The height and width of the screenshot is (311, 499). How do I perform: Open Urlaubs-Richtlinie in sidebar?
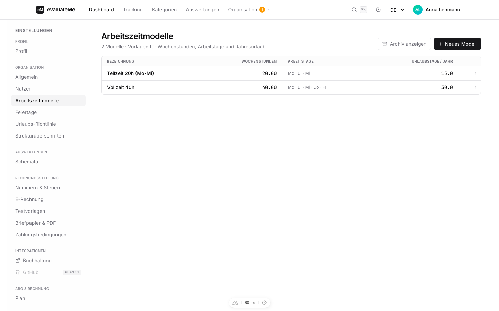(x=48, y=124)
